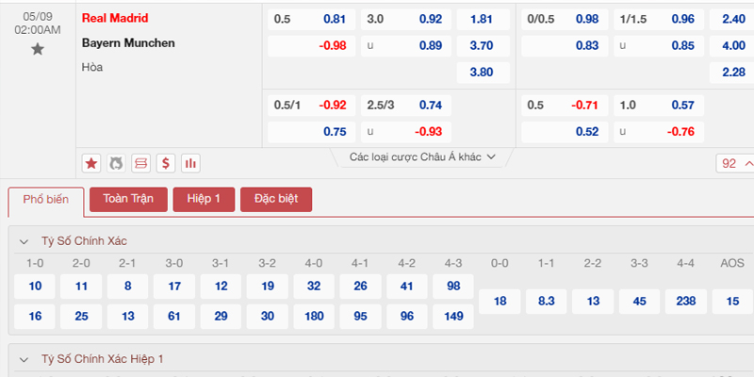
Task: Collapse the Tỷ Số Chính Xác section
Action: (25, 242)
